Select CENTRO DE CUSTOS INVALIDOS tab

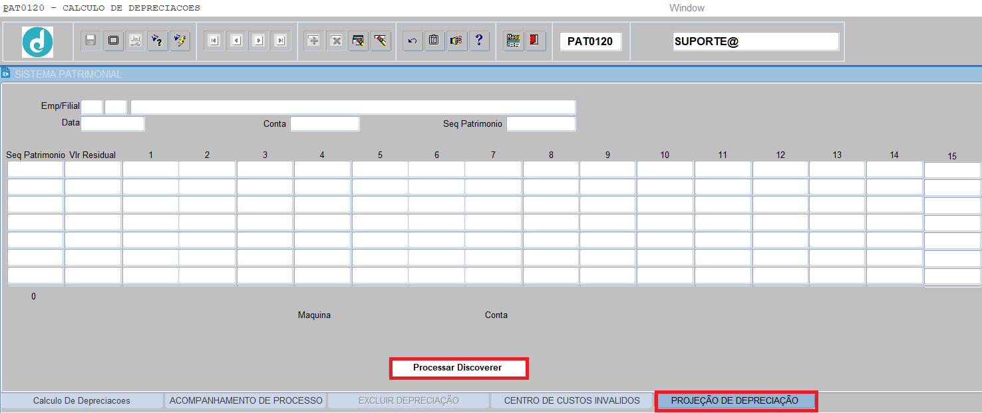(x=572, y=400)
